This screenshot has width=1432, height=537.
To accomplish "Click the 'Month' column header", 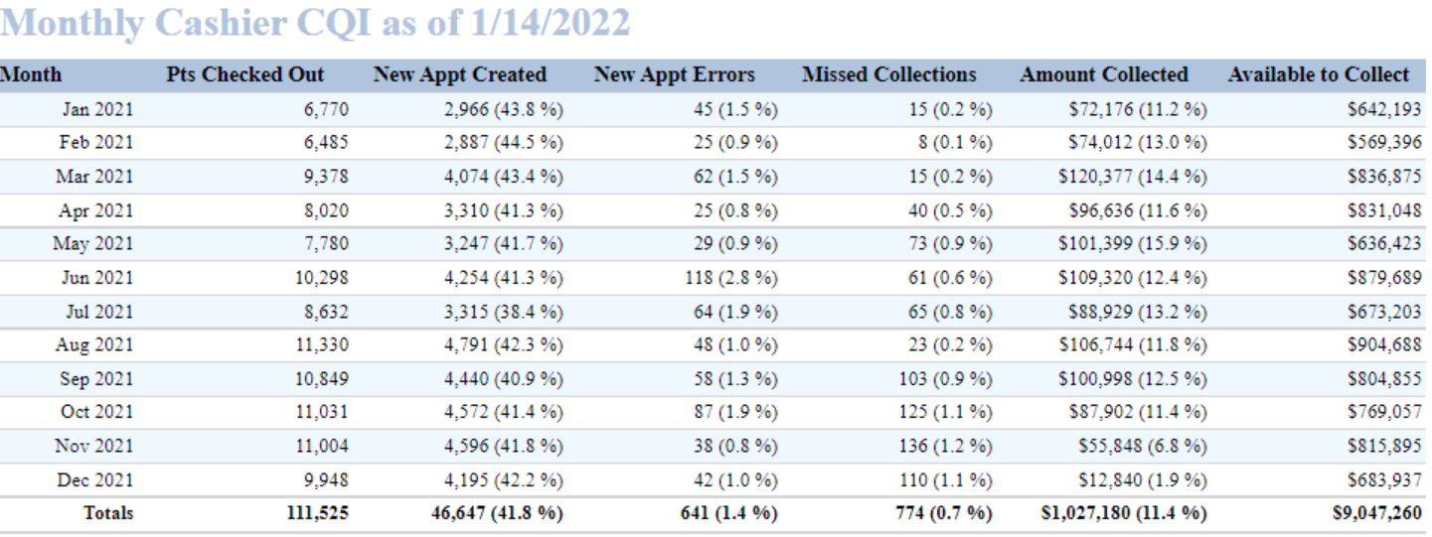I will pos(32,74).
